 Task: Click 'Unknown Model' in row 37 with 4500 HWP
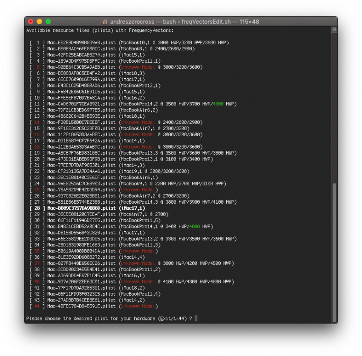click(138, 263)
